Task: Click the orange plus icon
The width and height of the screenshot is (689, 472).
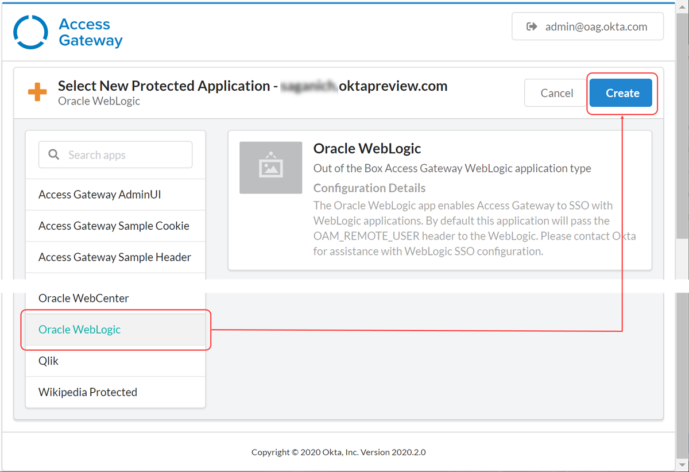Action: 37,92
